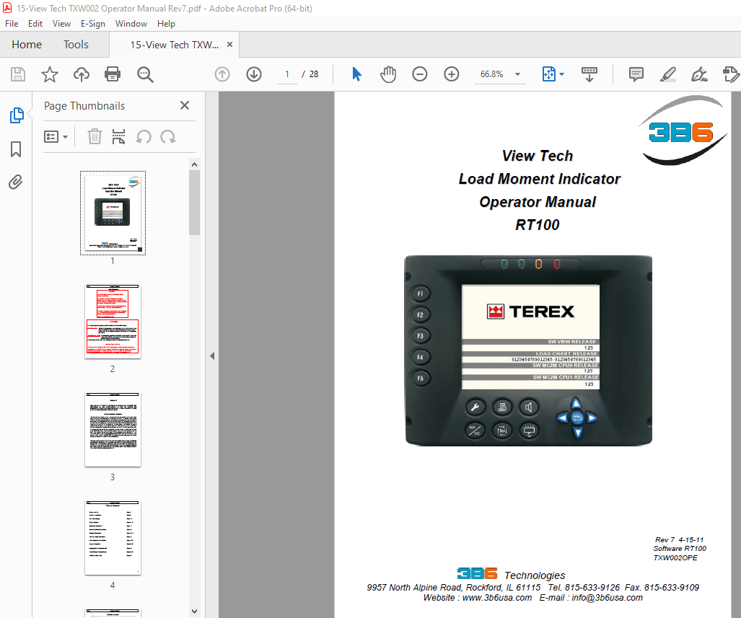Click zoom out minus control
Image resolution: width=741 pixels, height=618 pixels.
[419, 74]
